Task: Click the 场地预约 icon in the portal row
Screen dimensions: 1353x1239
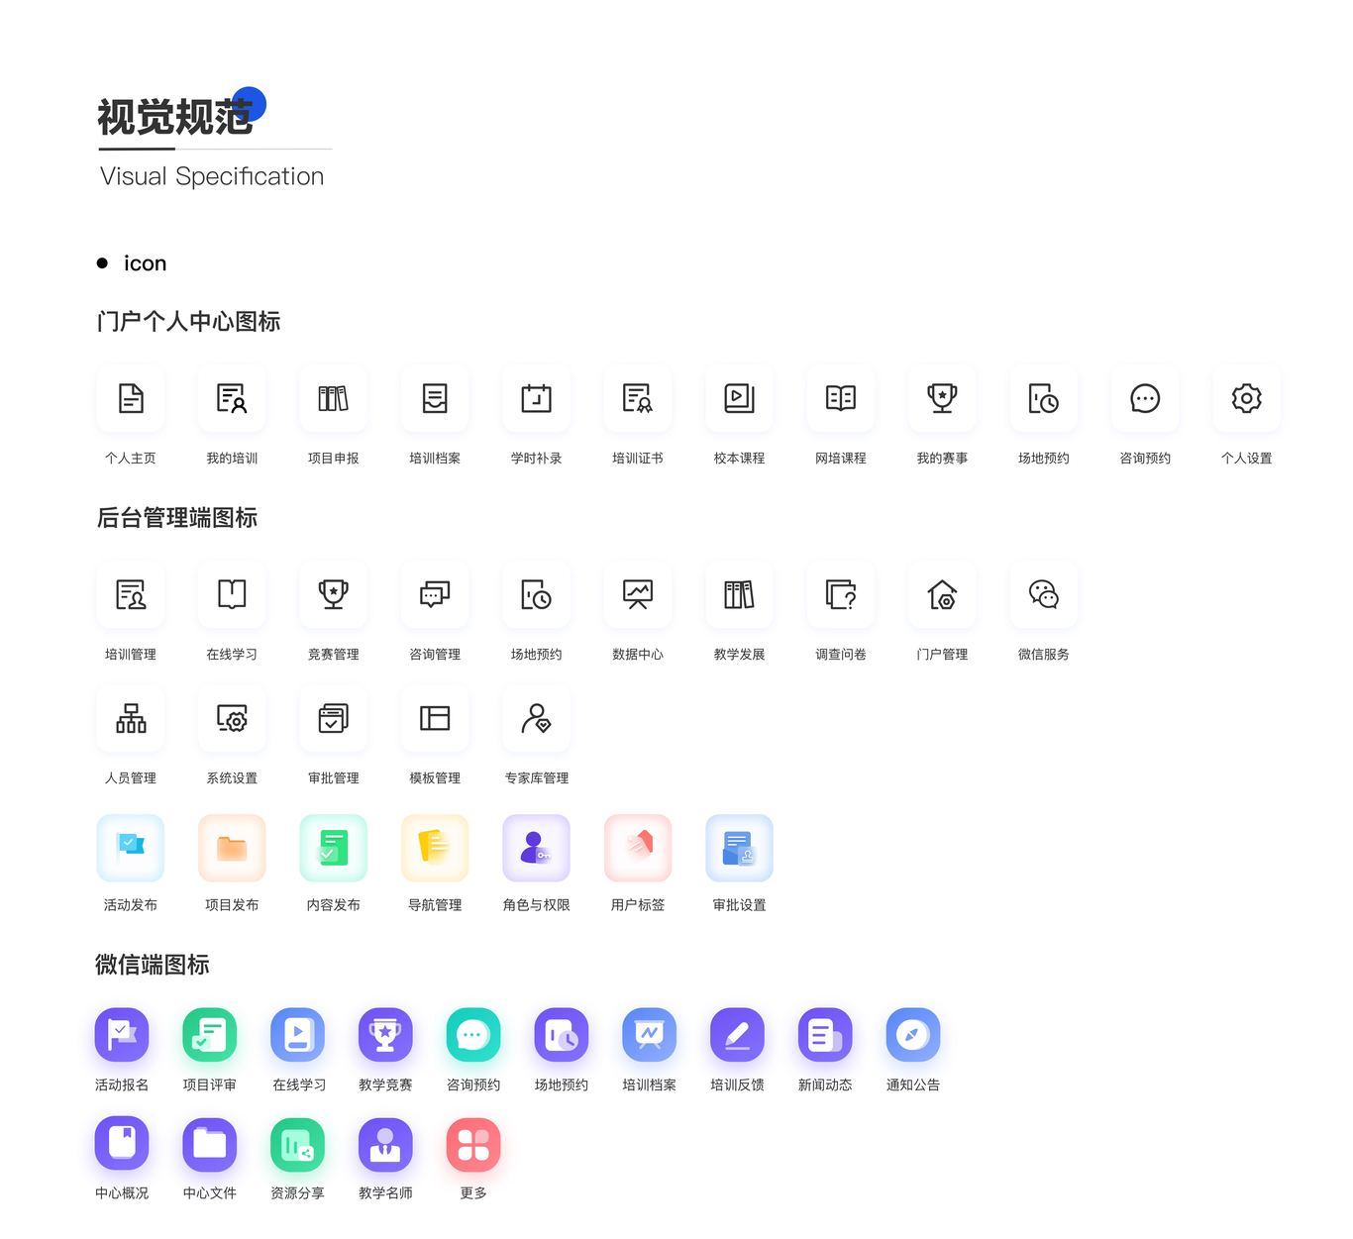Action: pyautogui.click(x=1044, y=398)
